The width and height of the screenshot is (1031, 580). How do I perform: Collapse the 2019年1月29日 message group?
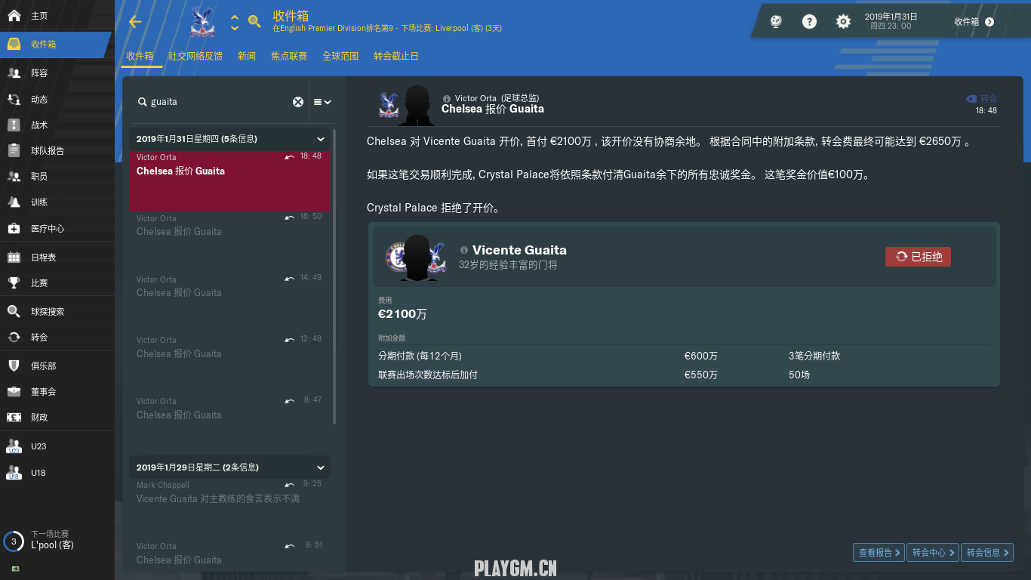coord(321,467)
